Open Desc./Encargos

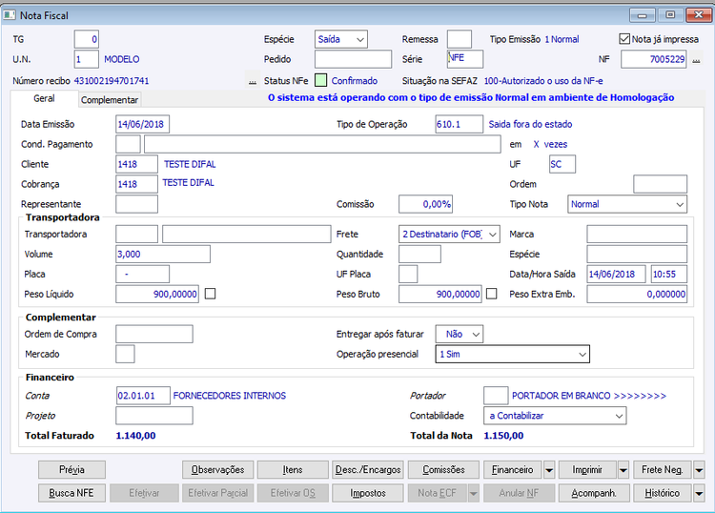[x=368, y=470]
